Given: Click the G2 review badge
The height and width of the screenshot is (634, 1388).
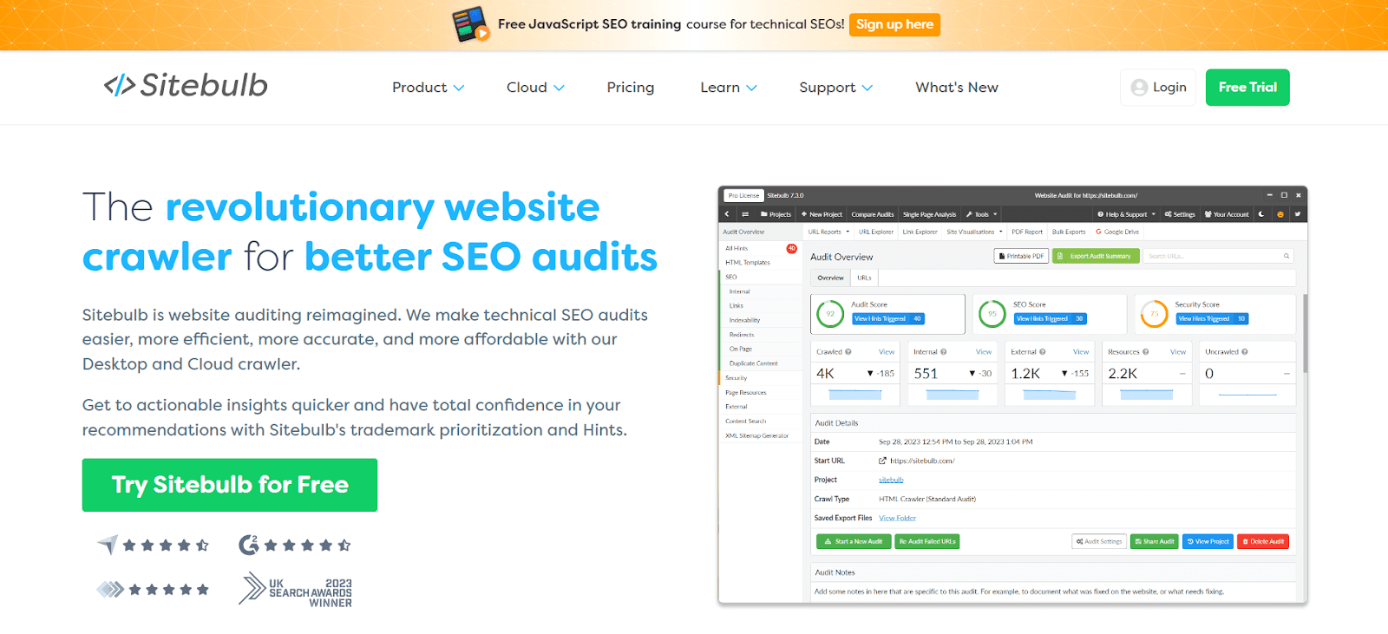Looking at the screenshot, I should tap(295, 545).
